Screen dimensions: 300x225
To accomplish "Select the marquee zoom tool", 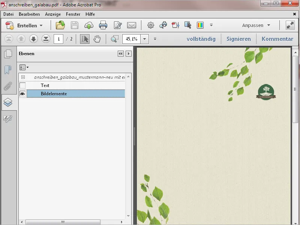I will point(115,39).
